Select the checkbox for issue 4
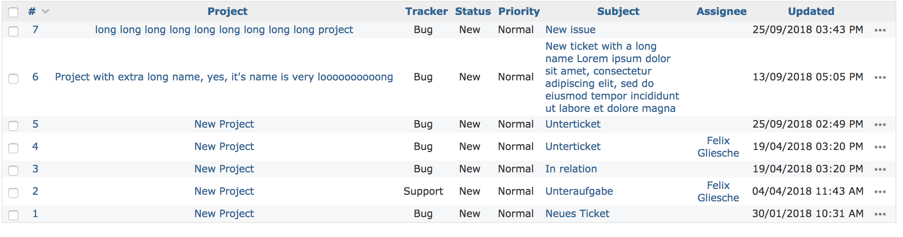This screenshot has height=237, width=903. [x=13, y=148]
